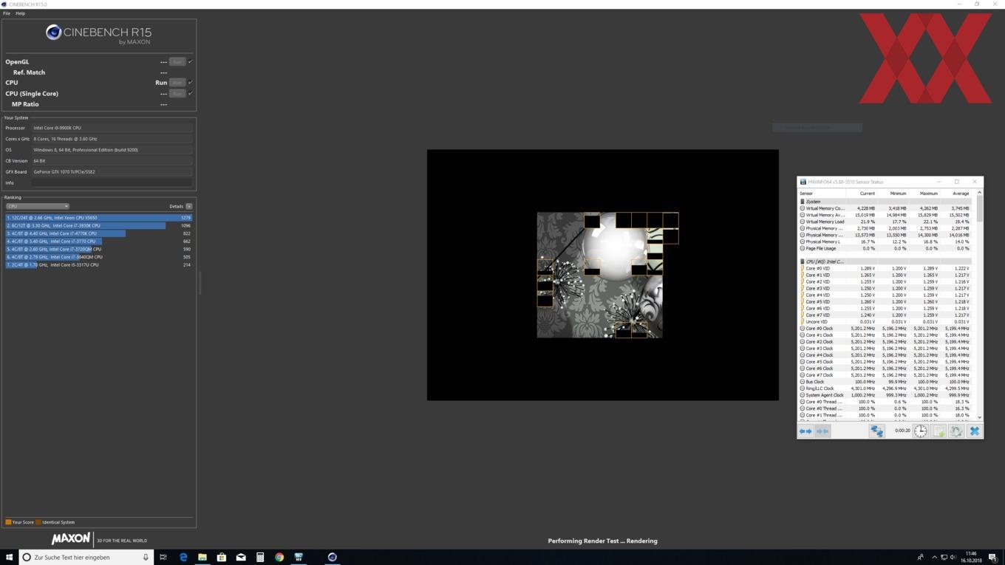Screen dimensions: 1005x565
Task: Open Task View from the taskbar
Action: point(163,557)
